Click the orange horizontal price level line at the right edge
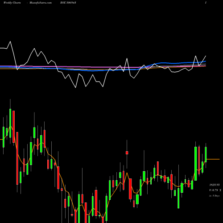223x223 pixels. click(213, 159)
